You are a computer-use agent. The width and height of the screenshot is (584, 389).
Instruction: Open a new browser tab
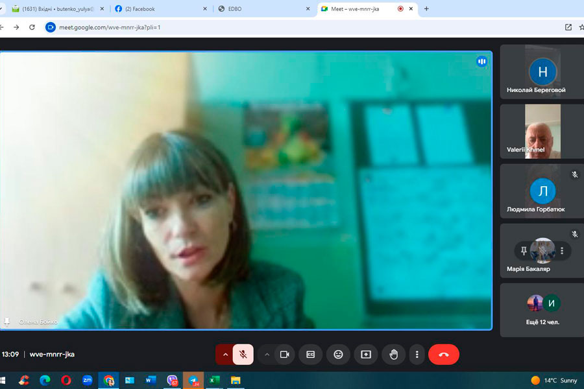coord(426,9)
